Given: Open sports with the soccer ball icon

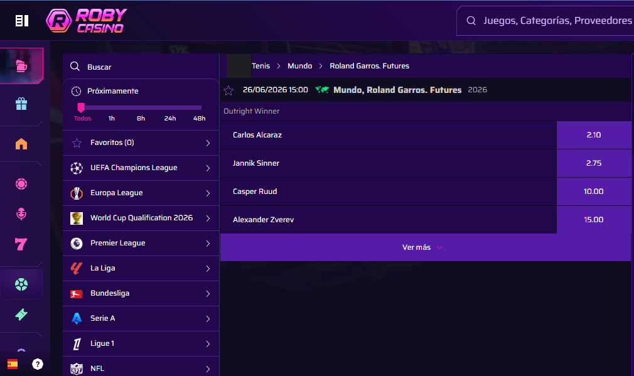Looking at the screenshot, I should [x=21, y=284].
